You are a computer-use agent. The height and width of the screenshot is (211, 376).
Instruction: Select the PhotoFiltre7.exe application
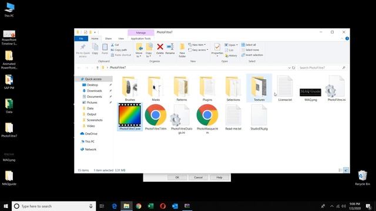pos(130,117)
